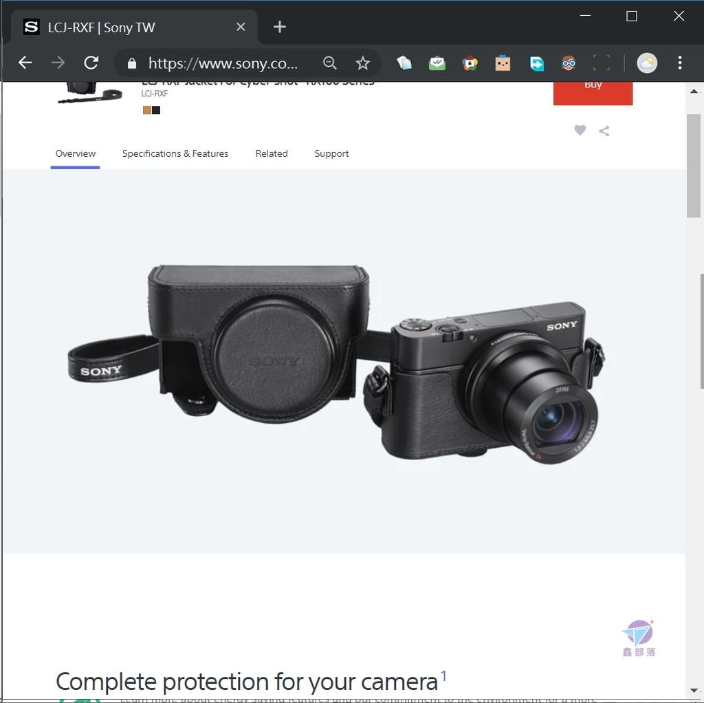The height and width of the screenshot is (703, 704).
Task: Go back to the previous page
Action: click(x=25, y=63)
